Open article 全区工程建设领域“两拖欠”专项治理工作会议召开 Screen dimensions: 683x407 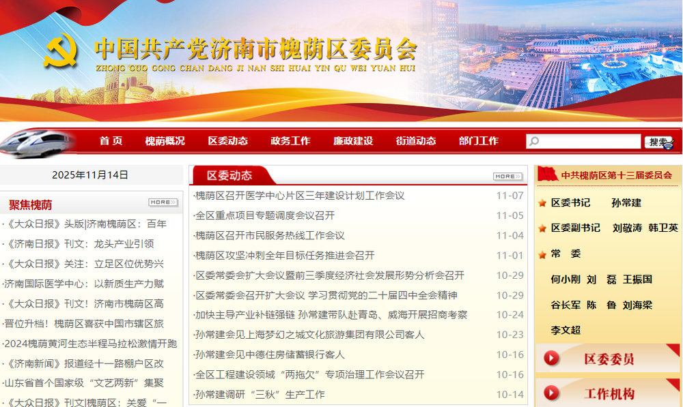click(x=309, y=375)
